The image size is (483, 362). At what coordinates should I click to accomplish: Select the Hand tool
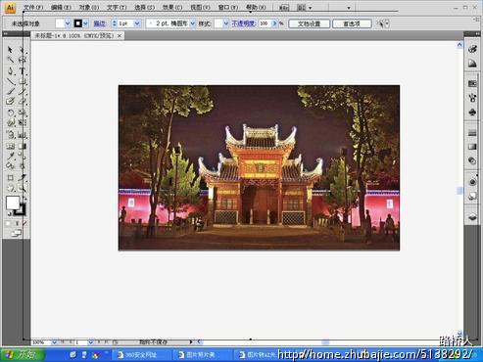(10, 188)
